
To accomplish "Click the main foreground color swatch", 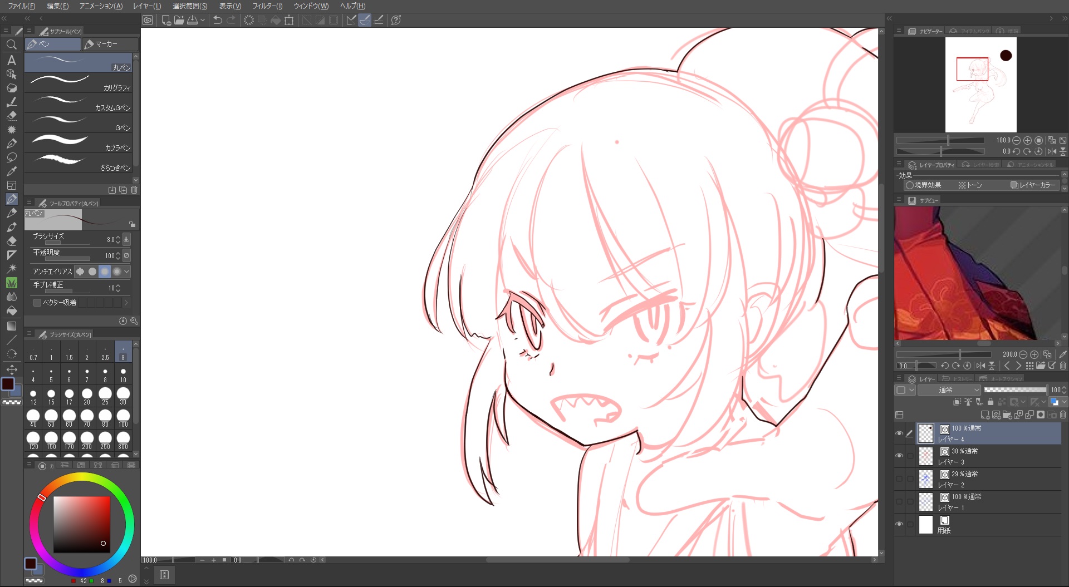I will pyautogui.click(x=8, y=384).
